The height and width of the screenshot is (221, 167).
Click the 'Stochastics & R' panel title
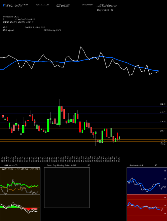(x=137, y=165)
